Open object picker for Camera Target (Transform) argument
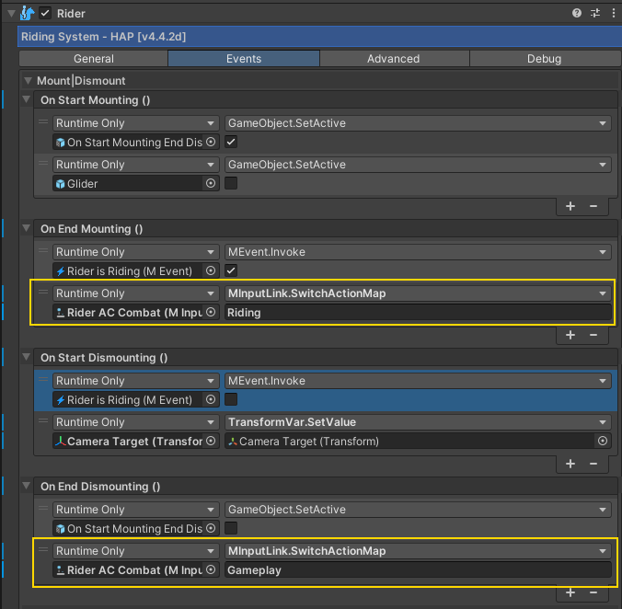 pos(603,441)
